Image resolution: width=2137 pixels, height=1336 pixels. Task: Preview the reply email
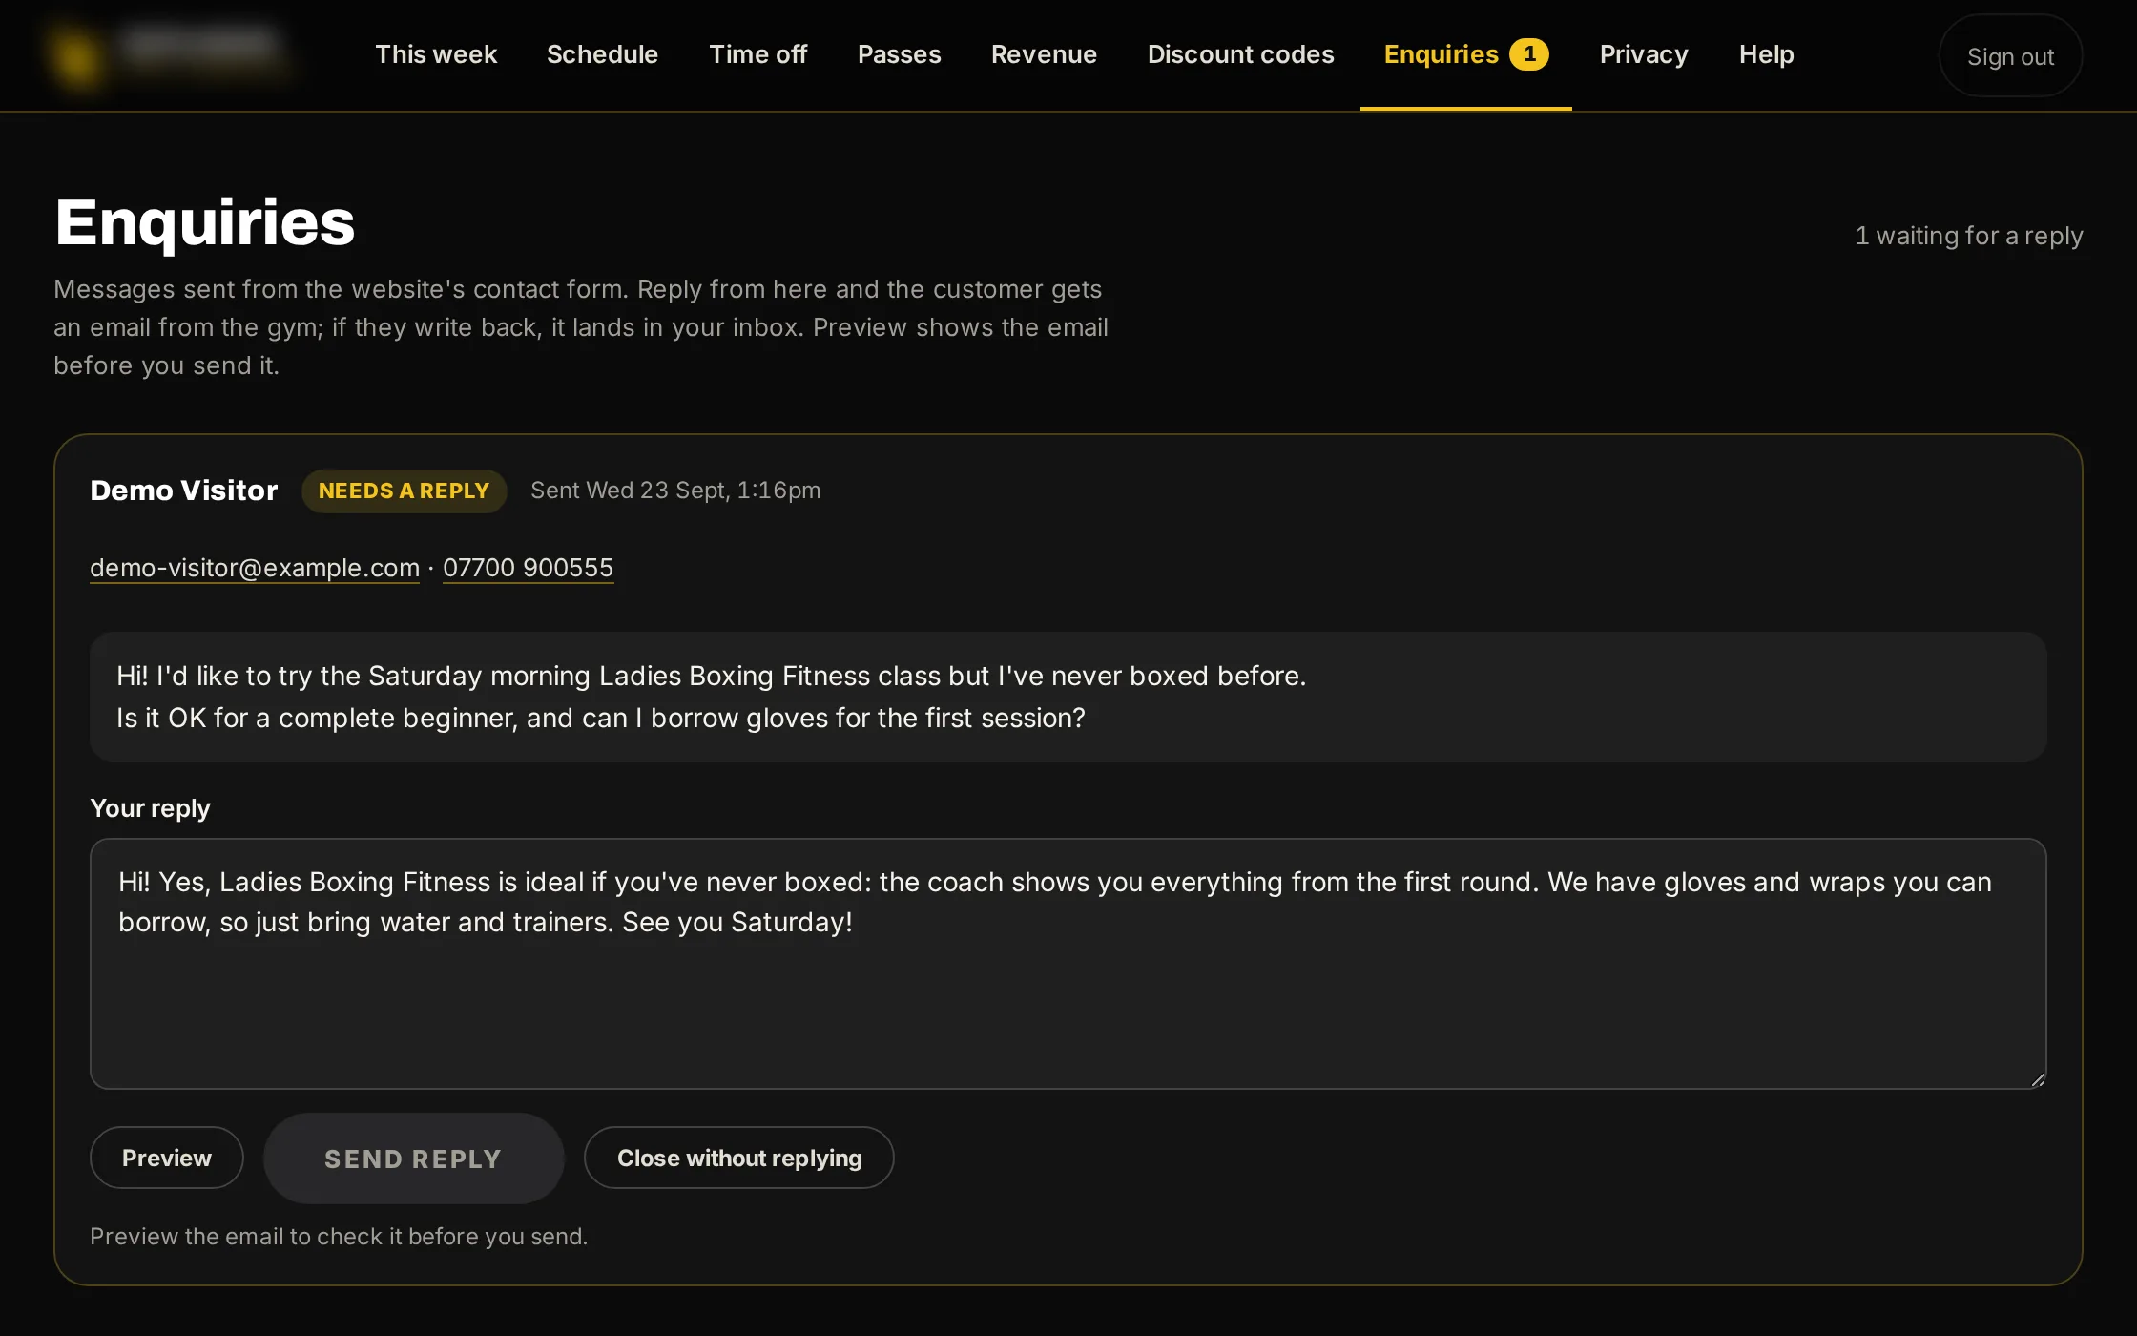coord(167,1158)
